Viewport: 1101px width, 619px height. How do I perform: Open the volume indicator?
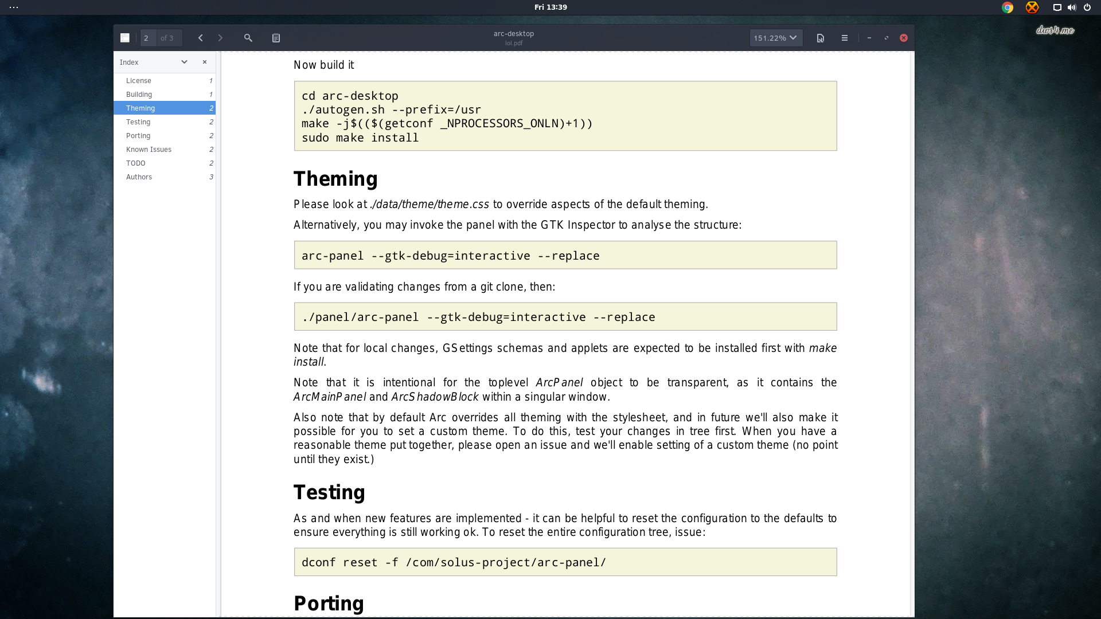1072,7
